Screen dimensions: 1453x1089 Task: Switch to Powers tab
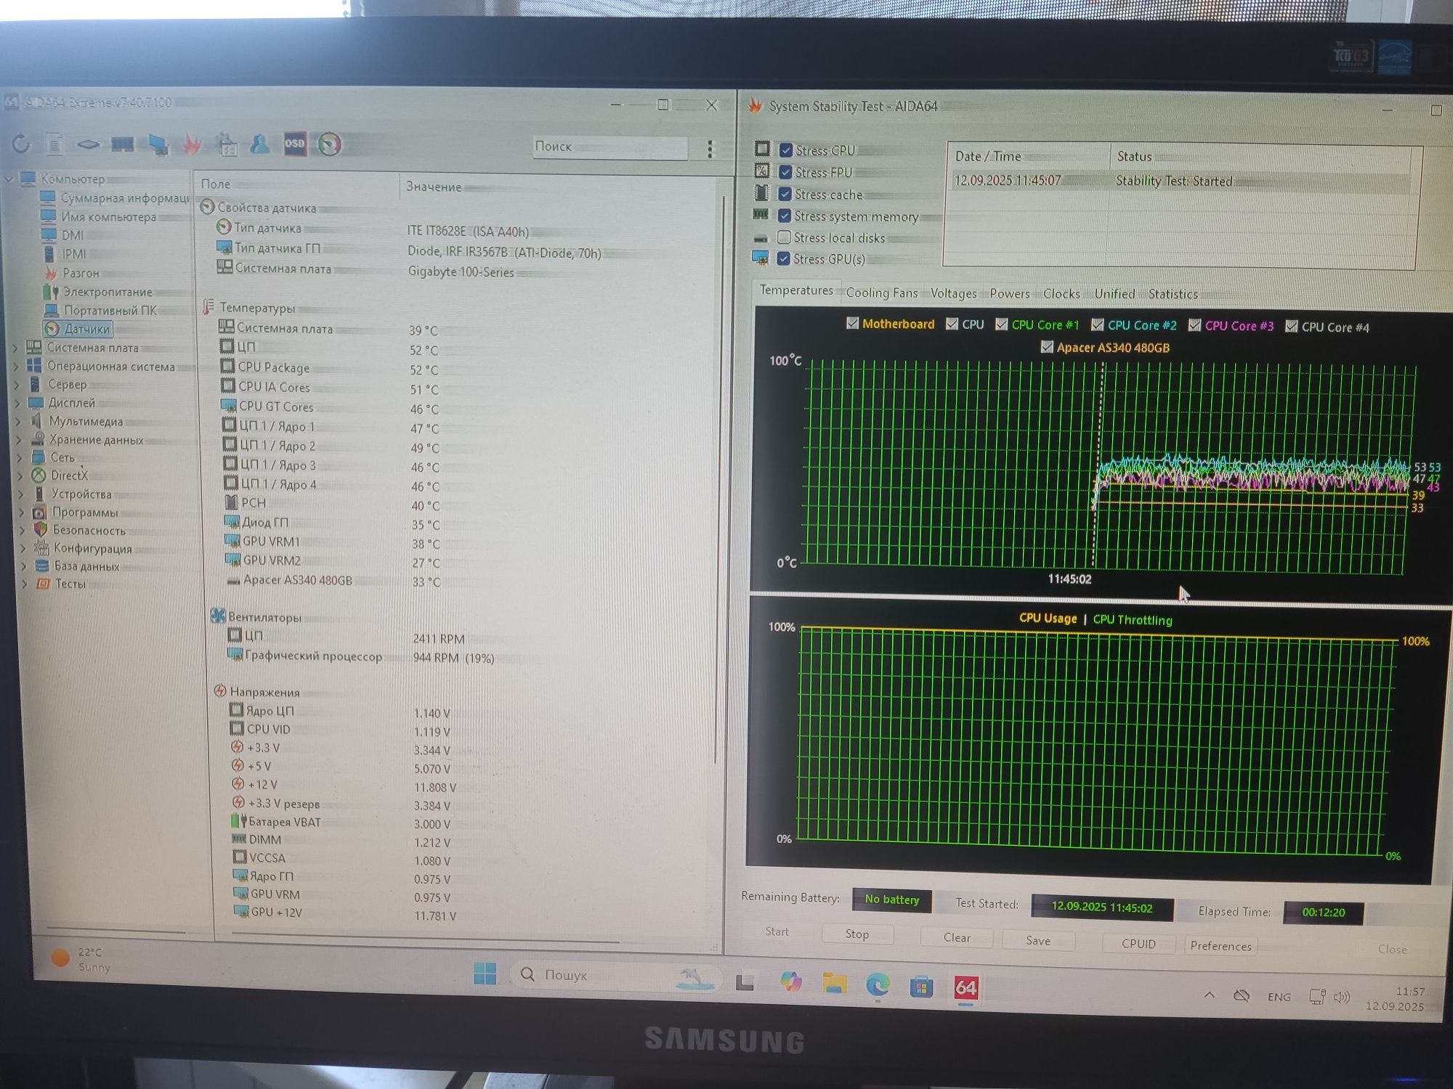click(x=1009, y=293)
